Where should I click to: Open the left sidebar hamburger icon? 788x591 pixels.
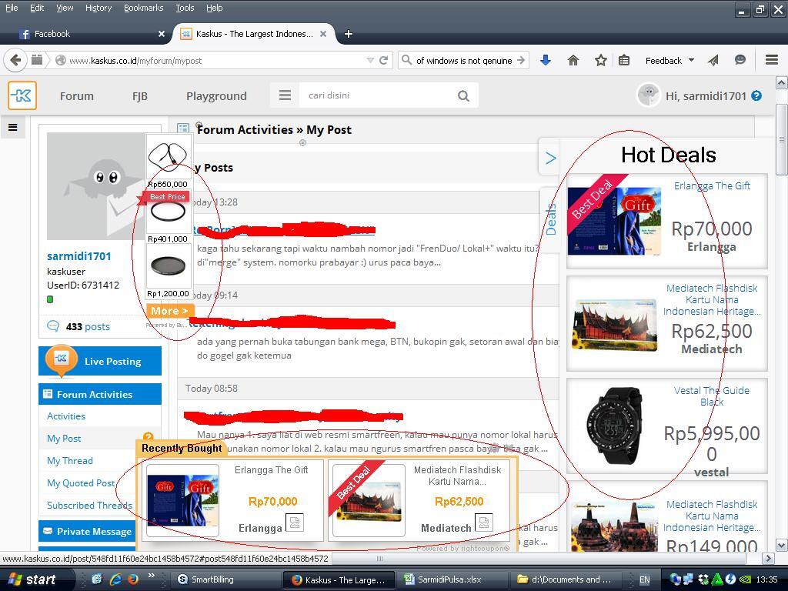click(x=13, y=128)
